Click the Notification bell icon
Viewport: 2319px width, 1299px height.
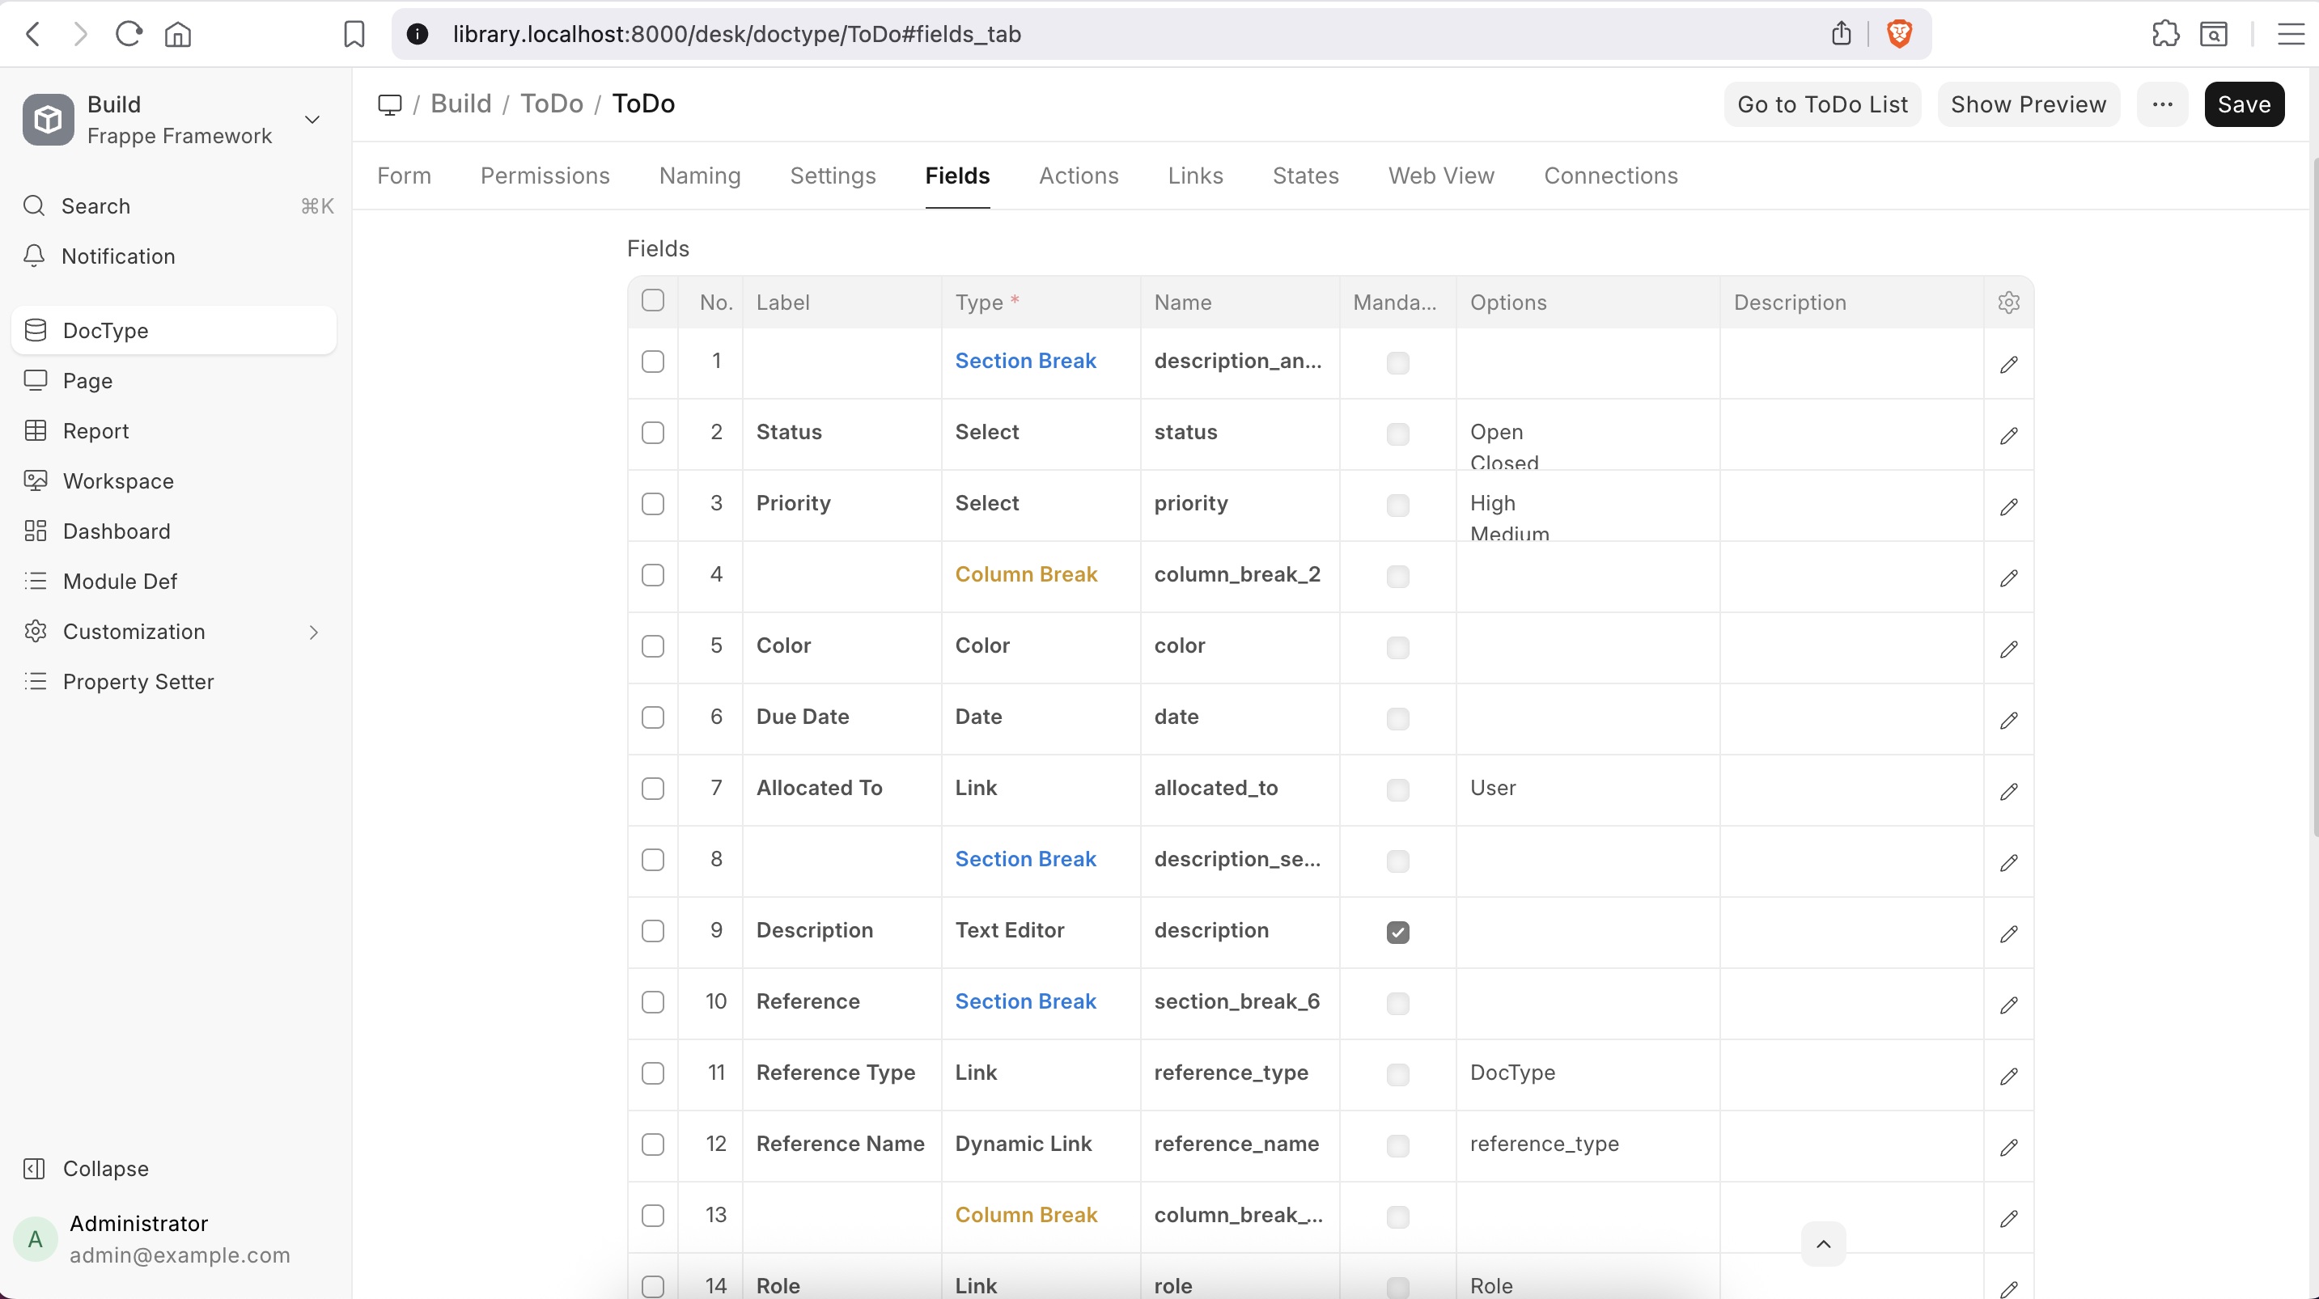pyautogui.click(x=34, y=256)
